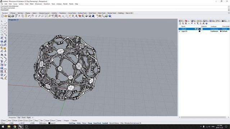Delete layer with red X icon
The image size is (230, 129).
186,24
